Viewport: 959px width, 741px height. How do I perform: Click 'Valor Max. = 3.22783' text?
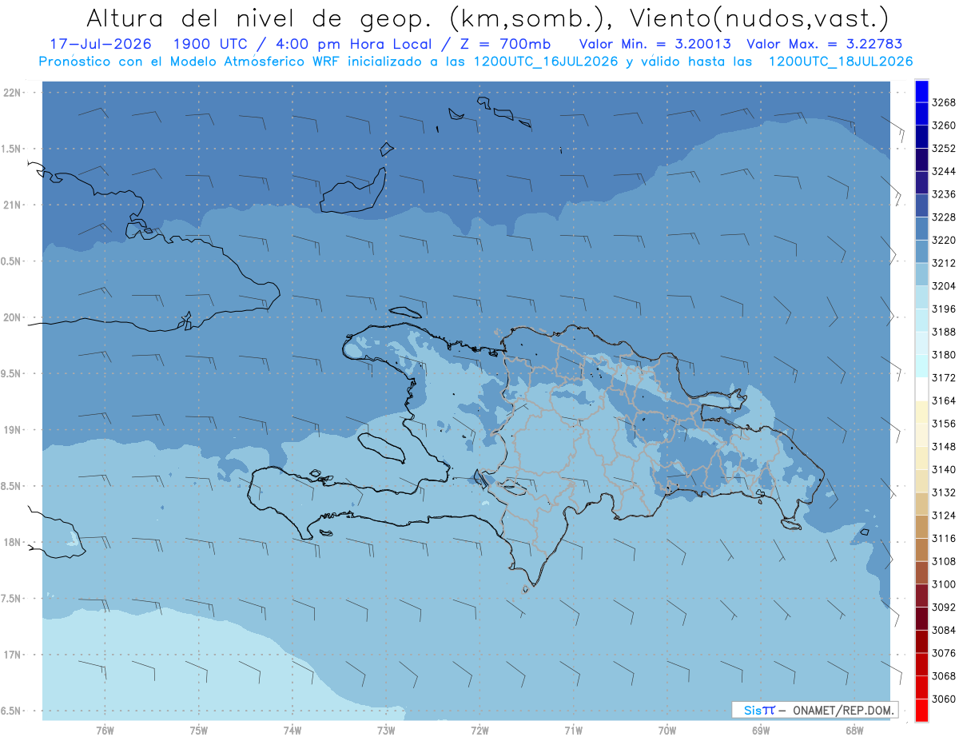coord(825,44)
